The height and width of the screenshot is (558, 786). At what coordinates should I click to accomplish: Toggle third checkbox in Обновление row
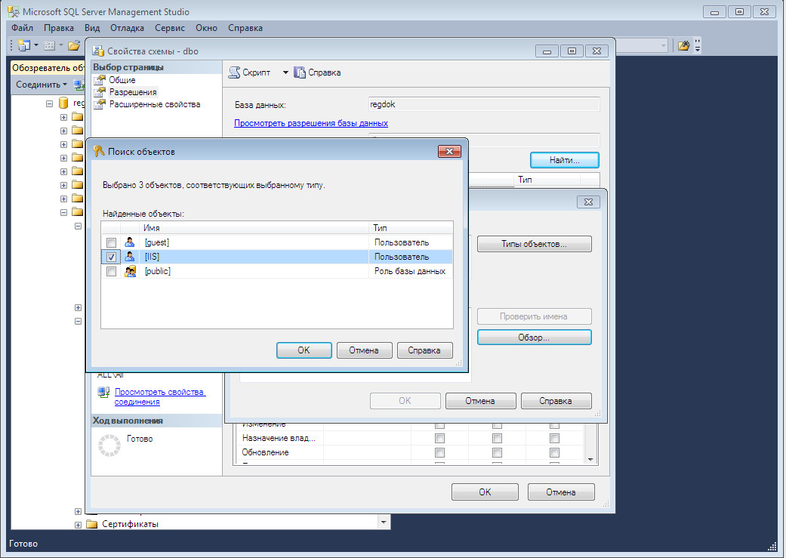[554, 453]
